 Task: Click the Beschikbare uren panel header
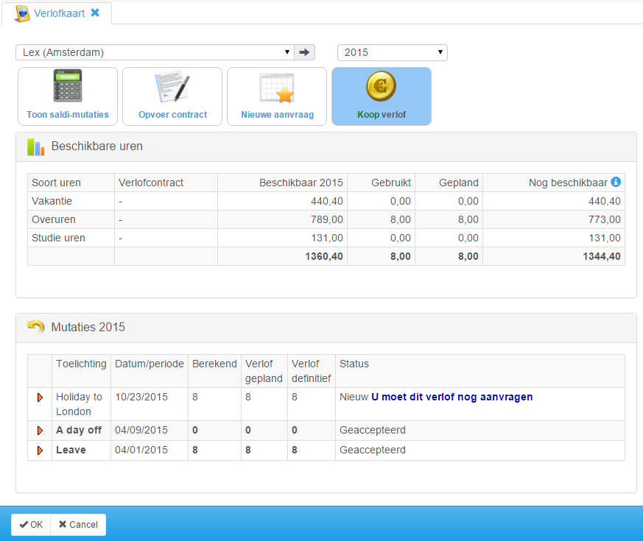coord(326,146)
